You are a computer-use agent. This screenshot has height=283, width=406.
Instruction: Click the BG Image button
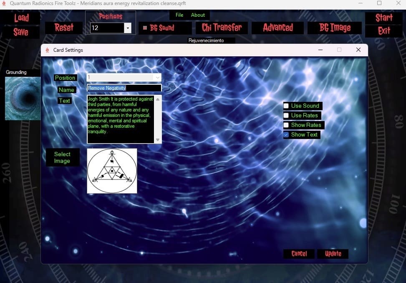tap(335, 28)
